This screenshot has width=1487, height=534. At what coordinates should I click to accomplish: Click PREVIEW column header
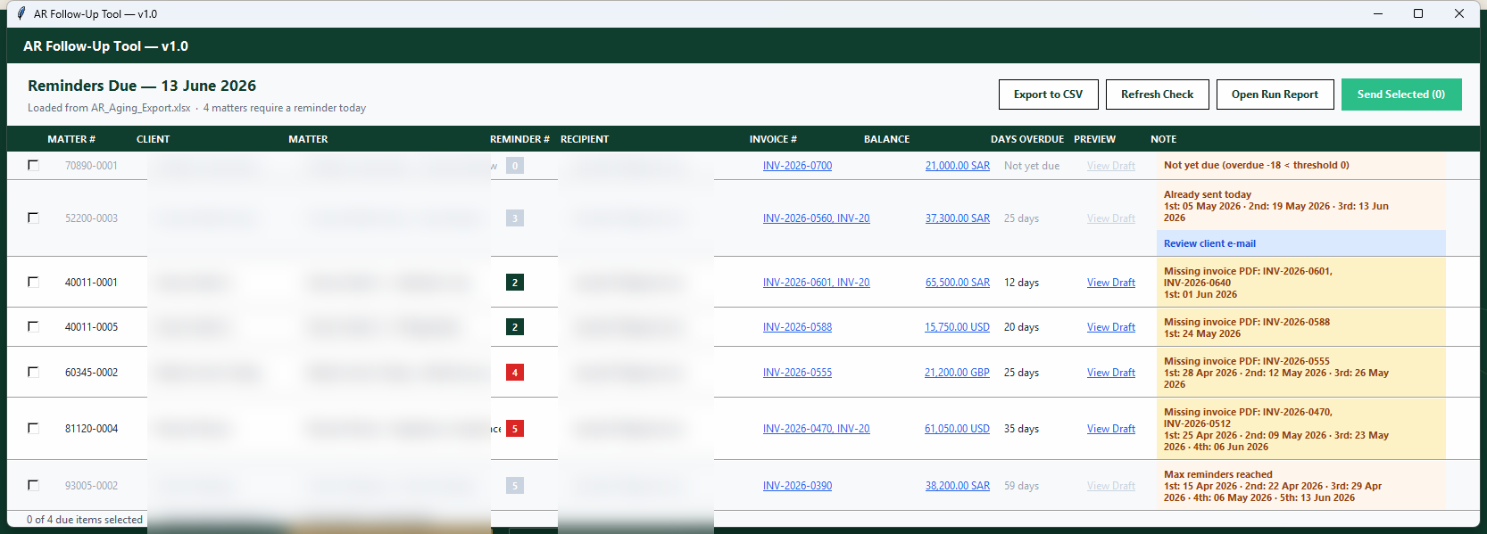[1094, 139]
